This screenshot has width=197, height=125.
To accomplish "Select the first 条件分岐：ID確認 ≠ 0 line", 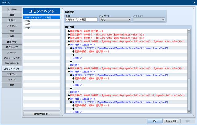I will coord(127,45).
